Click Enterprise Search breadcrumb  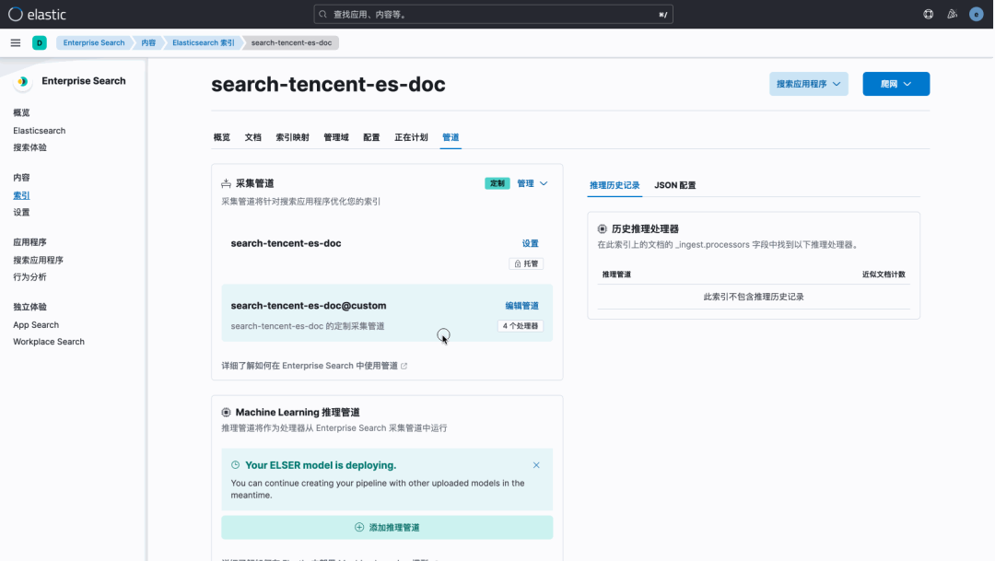(94, 42)
